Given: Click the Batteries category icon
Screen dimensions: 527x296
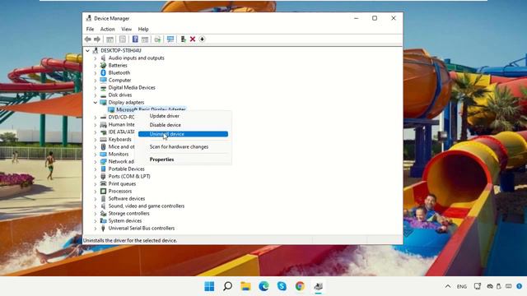Looking at the screenshot, I should click(103, 66).
